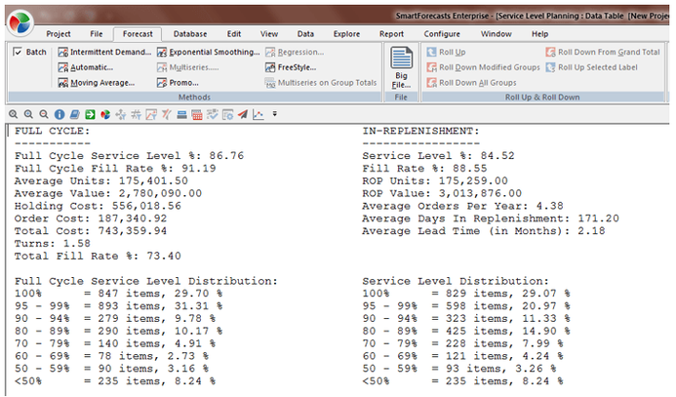The width and height of the screenshot is (676, 397).
Task: Click the green arrow toolbar icon
Action: pos(90,114)
